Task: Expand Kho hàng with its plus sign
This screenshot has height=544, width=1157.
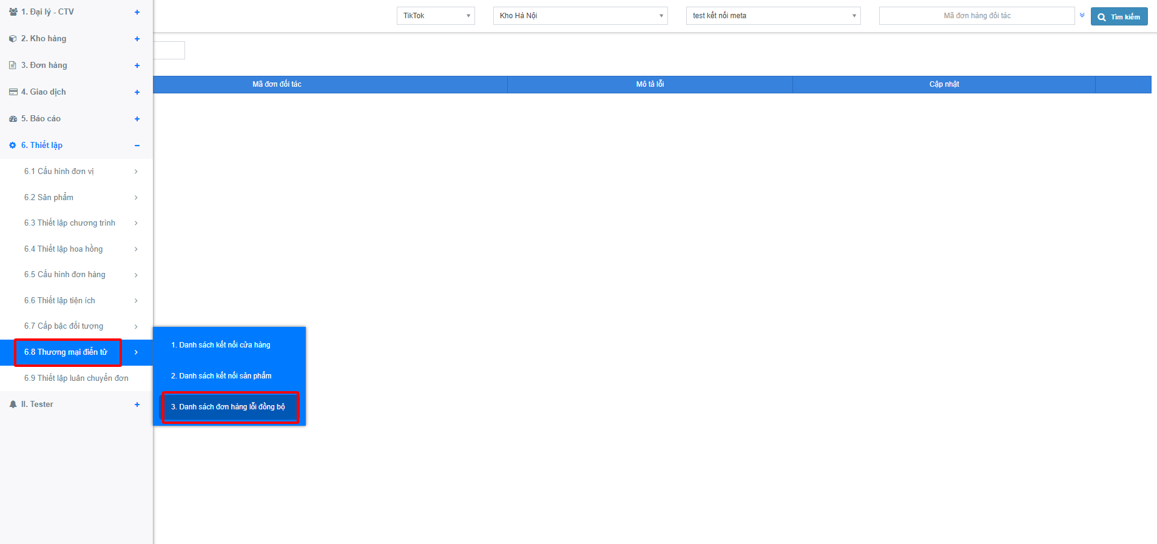Action: point(137,39)
